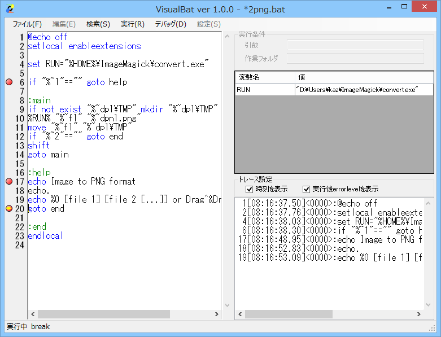Open the 編集(E) menu
Image resolution: width=441 pixels, height=337 pixels.
pyautogui.click(x=64, y=24)
